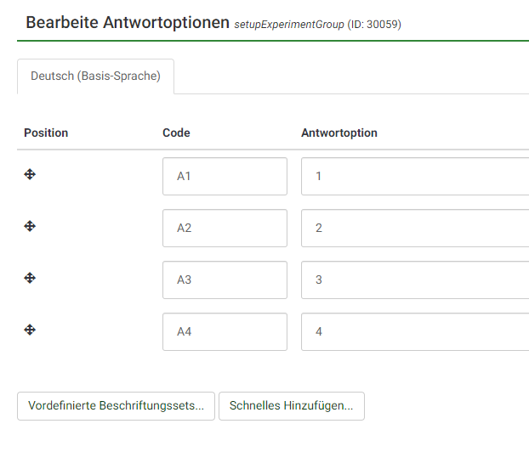Image resolution: width=529 pixels, height=452 pixels.
Task: Click the Position column header
Action: [x=46, y=133]
